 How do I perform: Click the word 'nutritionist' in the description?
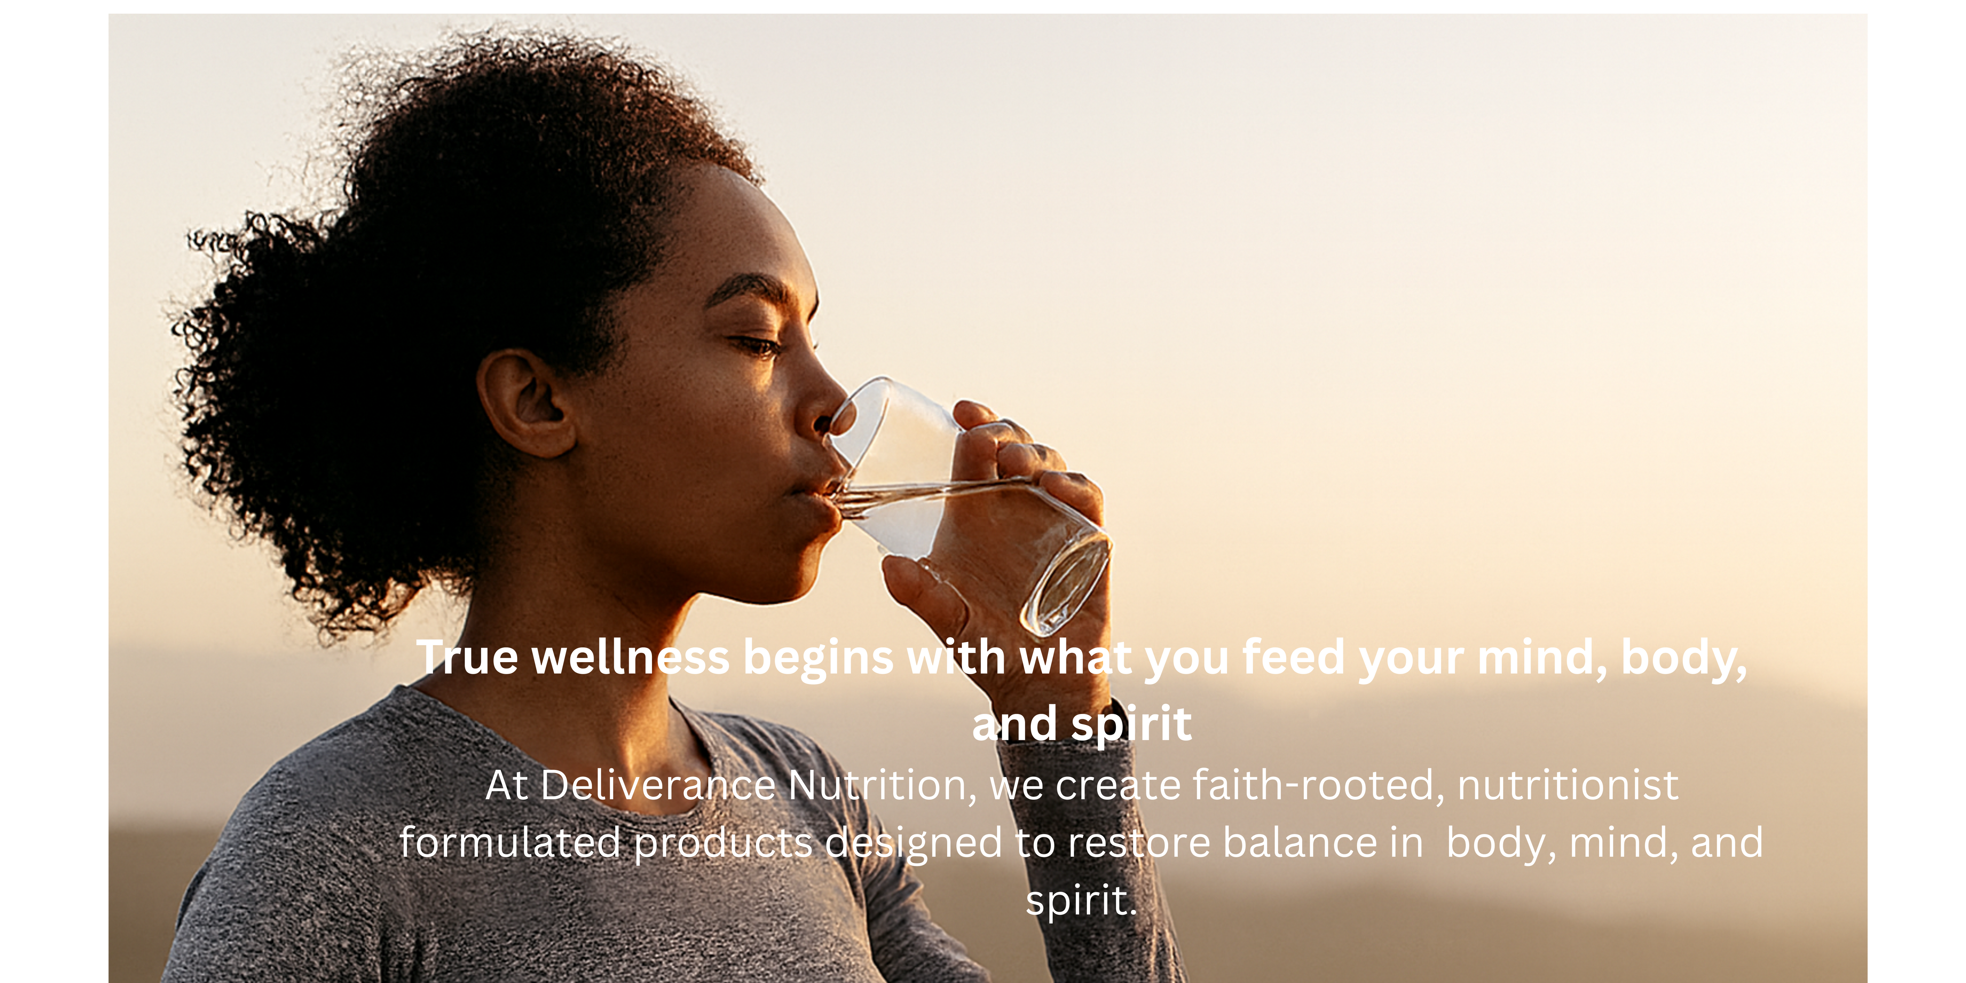tap(1568, 786)
